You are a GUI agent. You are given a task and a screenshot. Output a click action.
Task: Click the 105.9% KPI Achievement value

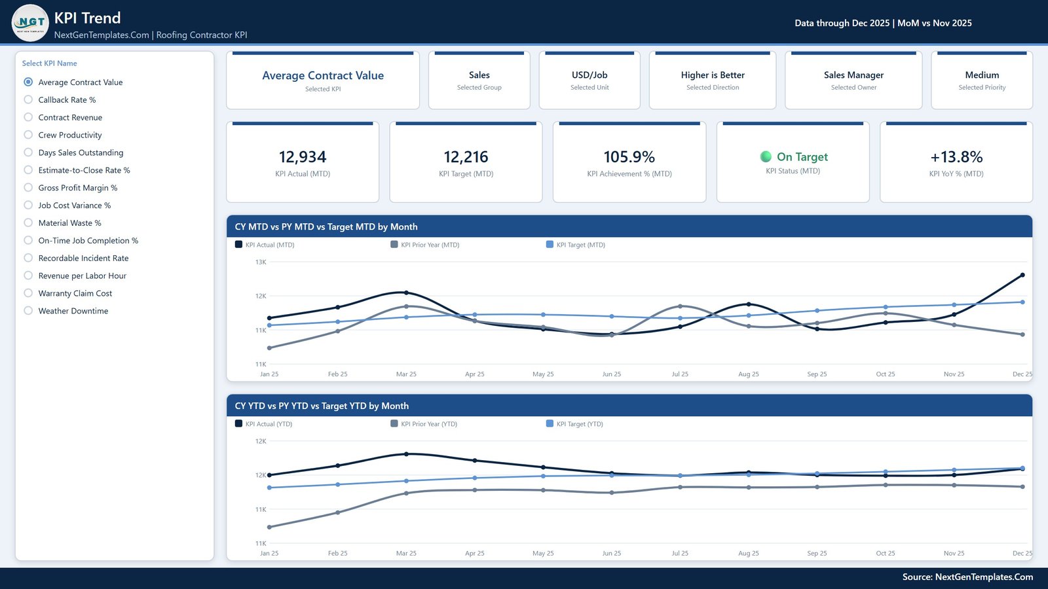pos(629,157)
